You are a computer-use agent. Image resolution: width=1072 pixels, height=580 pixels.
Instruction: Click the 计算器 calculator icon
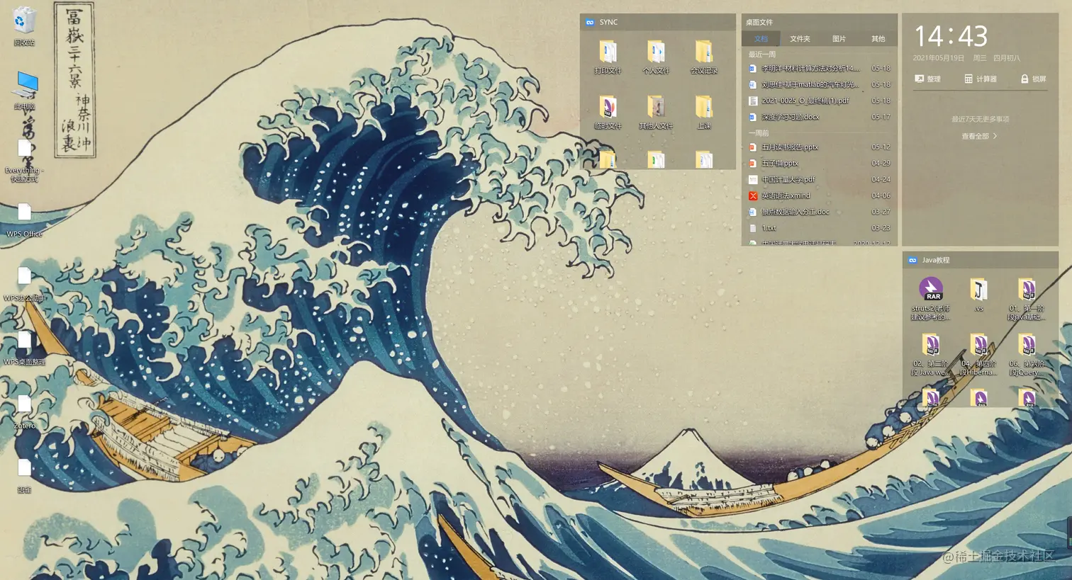968,79
